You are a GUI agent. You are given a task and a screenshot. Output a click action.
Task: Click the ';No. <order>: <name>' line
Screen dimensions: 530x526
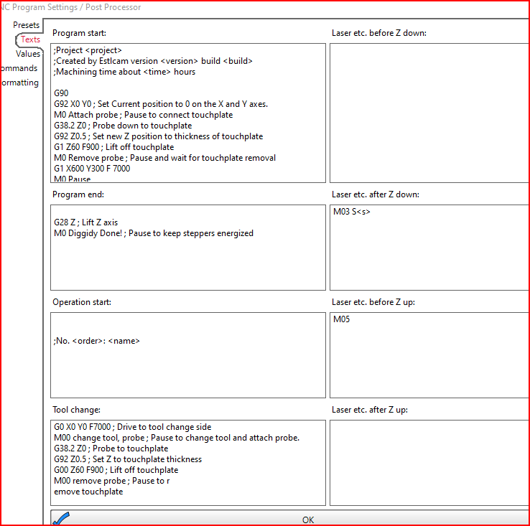[x=96, y=341]
